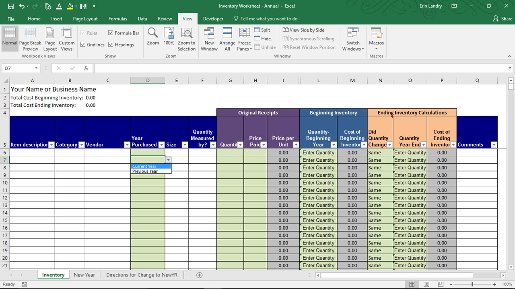Open the Year Purchased filter arrow
Screen dimensions: 515x289
(x=161, y=145)
